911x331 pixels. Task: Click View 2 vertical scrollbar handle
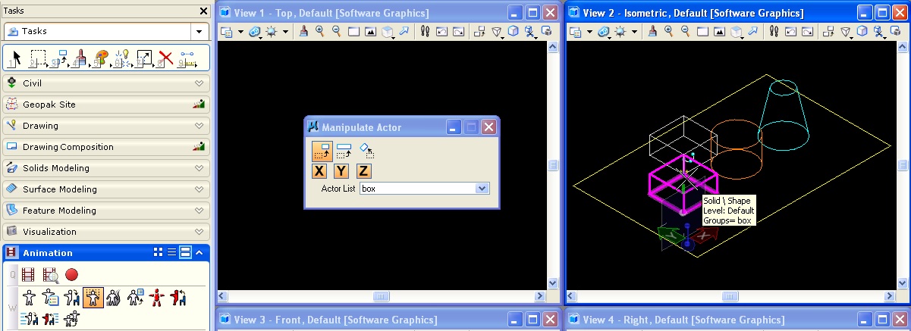coord(903,165)
